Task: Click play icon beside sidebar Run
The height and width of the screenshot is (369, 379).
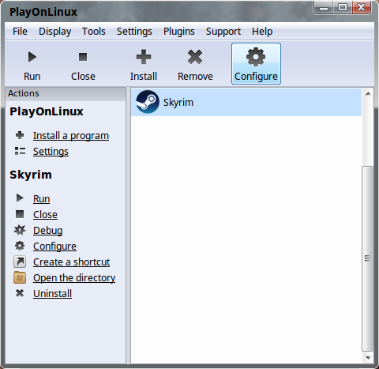Action: pyautogui.click(x=20, y=198)
